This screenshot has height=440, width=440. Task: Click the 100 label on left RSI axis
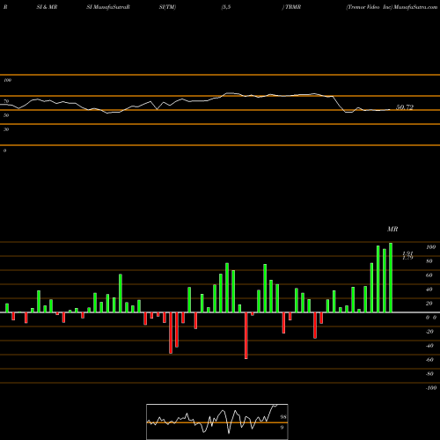pos(7,80)
